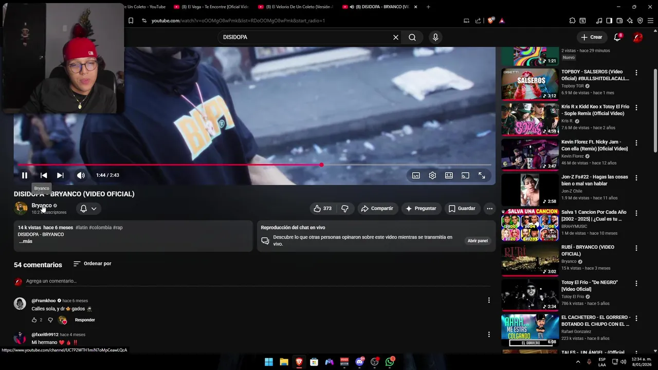Viewport: 658px width, 370px height.
Task: Open the player settings gear
Action: point(432,175)
